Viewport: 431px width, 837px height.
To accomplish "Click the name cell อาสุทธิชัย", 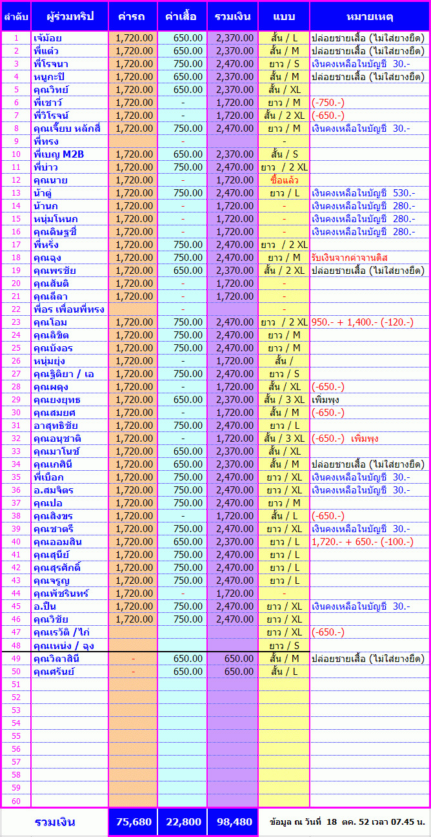I will point(70,425).
